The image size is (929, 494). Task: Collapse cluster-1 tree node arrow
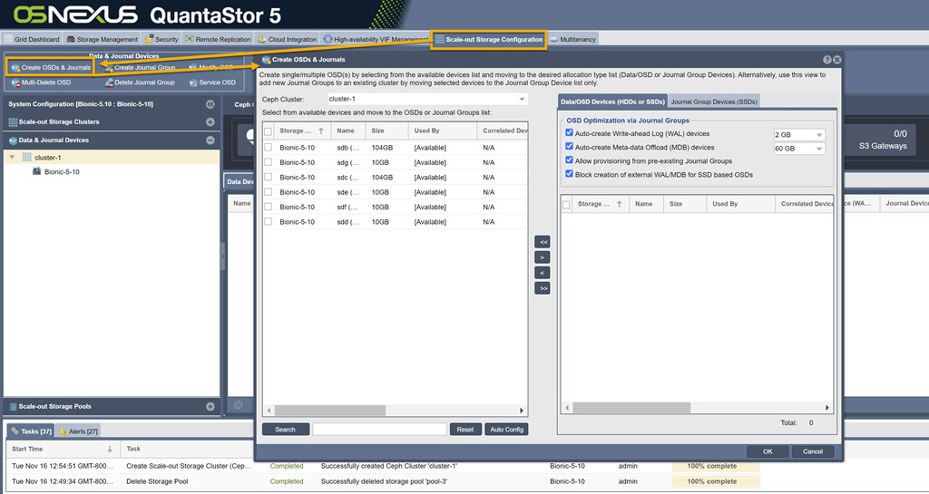[12, 158]
